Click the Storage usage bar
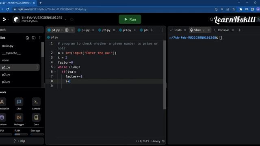260x146 pixels. click(37, 134)
